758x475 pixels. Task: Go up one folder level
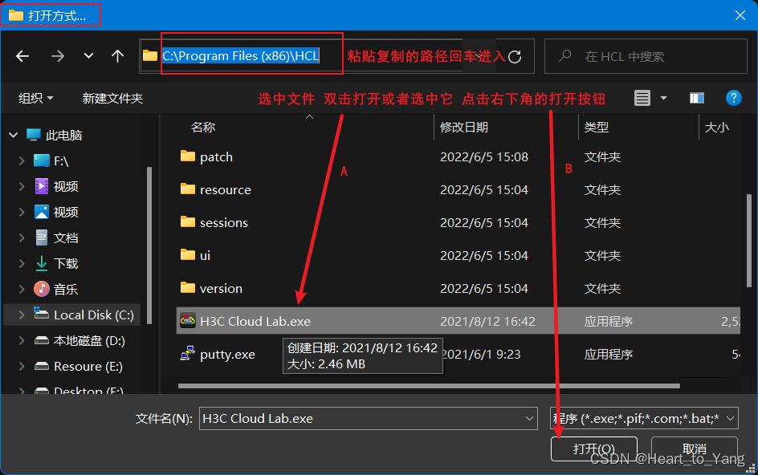pos(117,56)
